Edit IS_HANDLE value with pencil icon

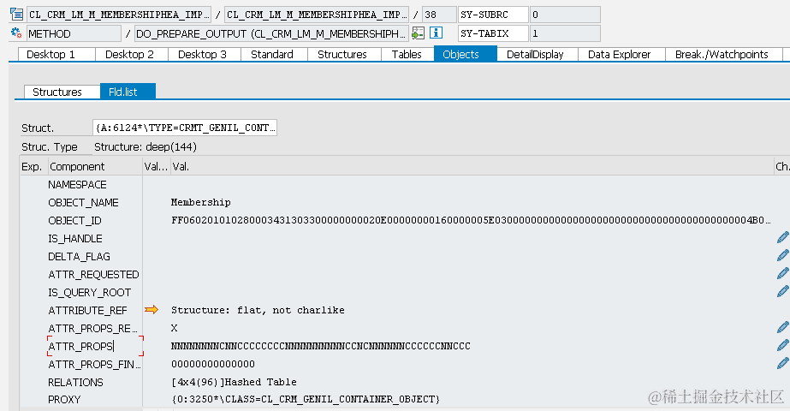782,237
